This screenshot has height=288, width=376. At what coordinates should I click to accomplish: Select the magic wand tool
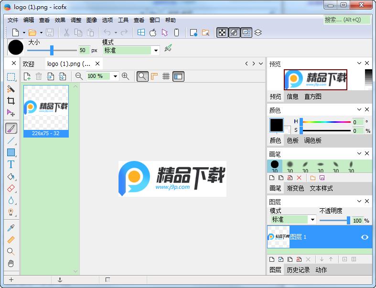point(11,89)
